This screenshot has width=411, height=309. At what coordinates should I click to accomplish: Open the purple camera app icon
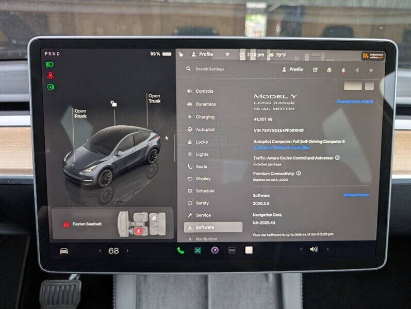(x=215, y=250)
